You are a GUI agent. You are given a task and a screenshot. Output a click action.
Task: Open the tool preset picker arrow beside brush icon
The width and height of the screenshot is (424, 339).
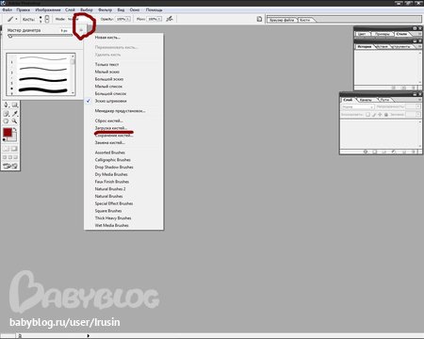(16, 19)
